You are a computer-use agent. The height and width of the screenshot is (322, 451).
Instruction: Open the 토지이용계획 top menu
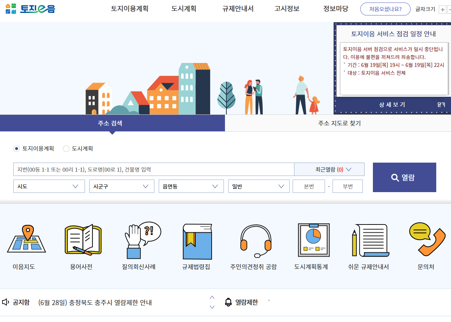click(x=130, y=9)
